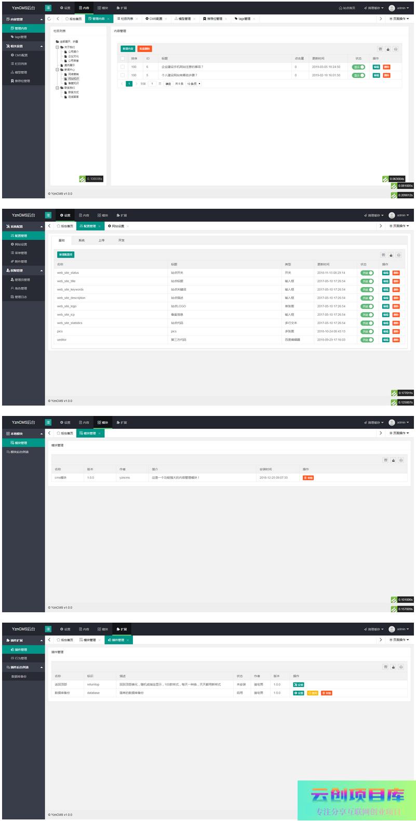416x821 pixels.
Task: Open 数据库备份 in plugin sidebar list
Action: pyautogui.click(x=19, y=677)
